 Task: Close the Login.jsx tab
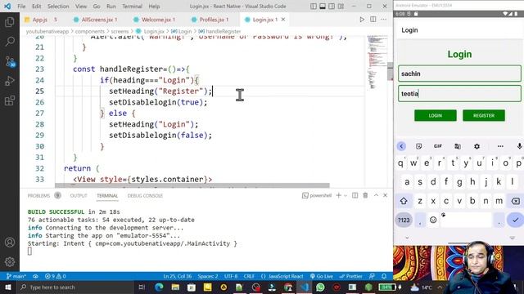coord(283,20)
